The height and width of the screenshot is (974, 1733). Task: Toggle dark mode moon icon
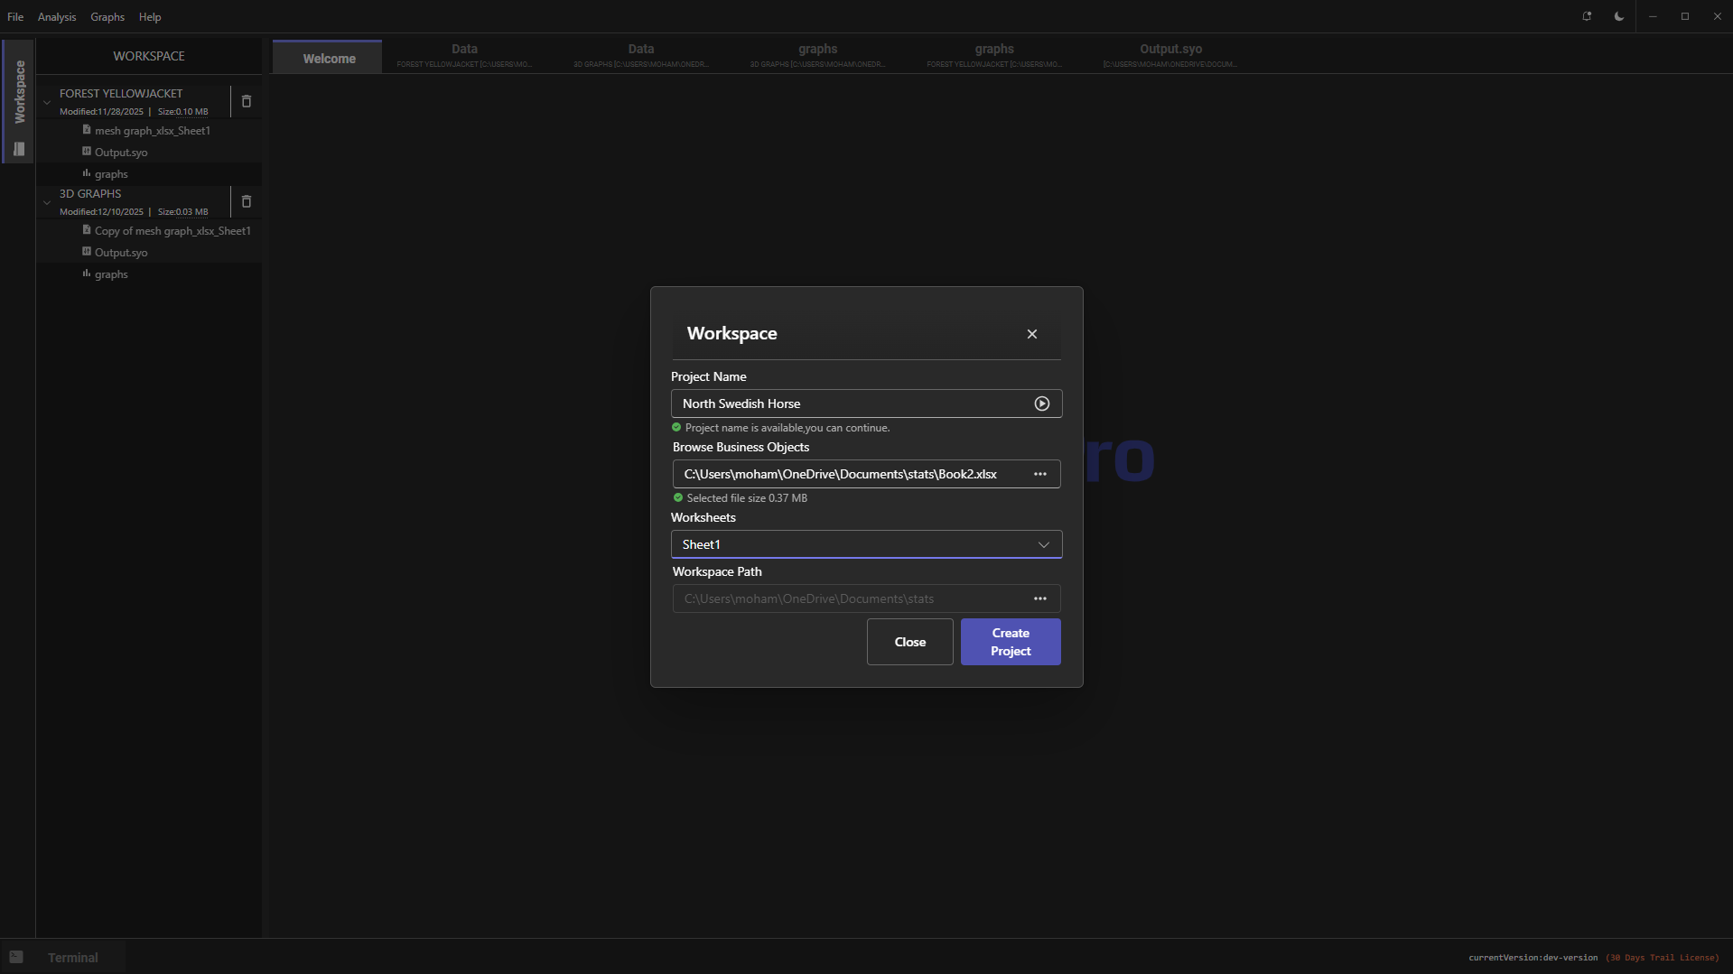[x=1619, y=16]
